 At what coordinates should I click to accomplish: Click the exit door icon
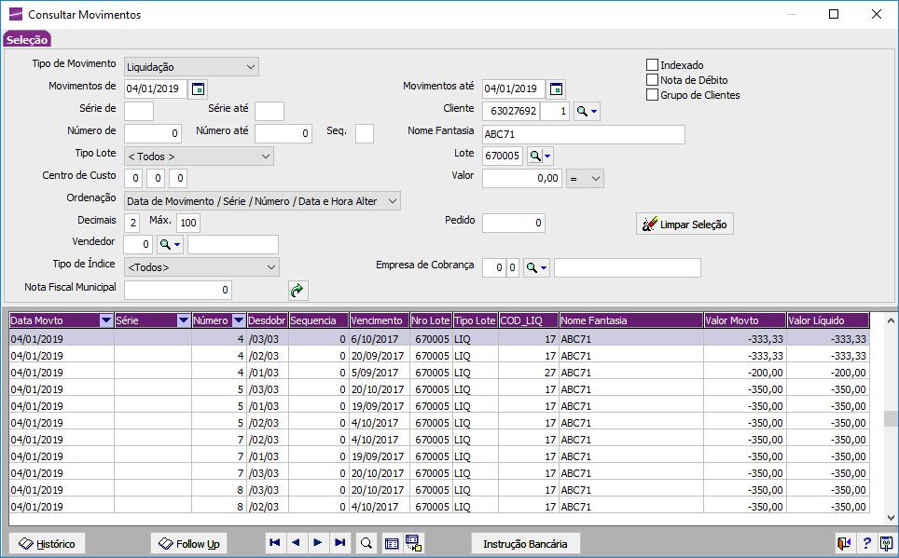tap(844, 543)
